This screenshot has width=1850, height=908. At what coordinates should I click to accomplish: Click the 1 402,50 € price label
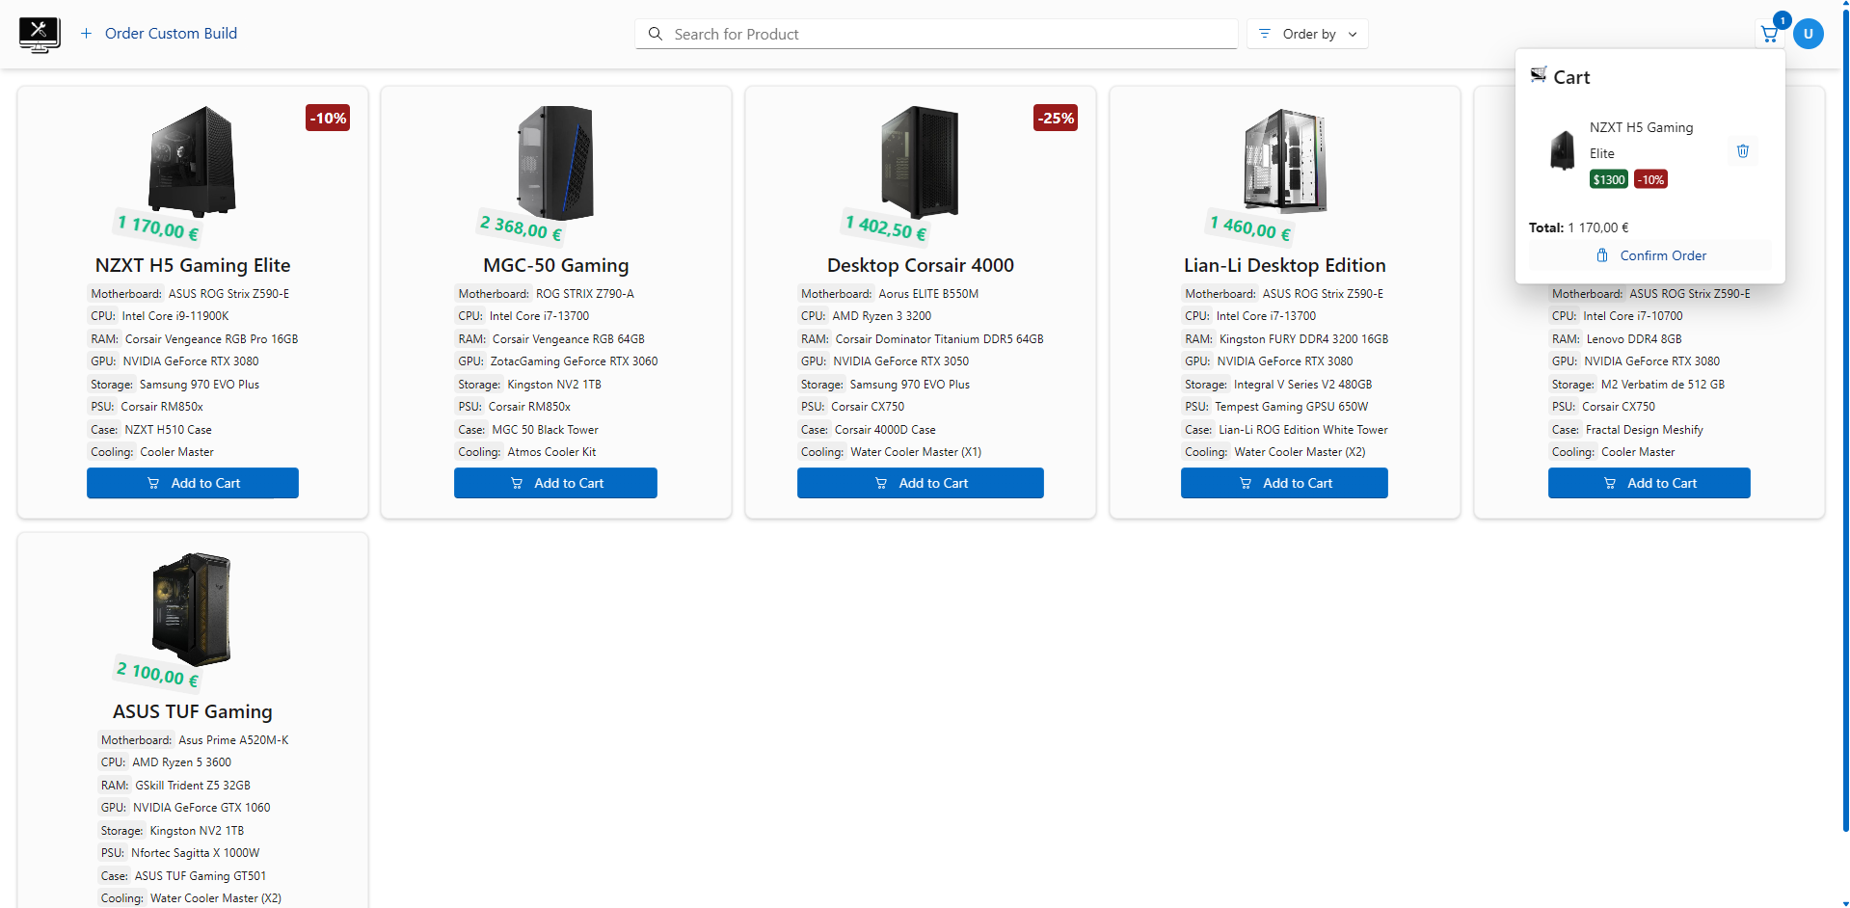(x=886, y=227)
